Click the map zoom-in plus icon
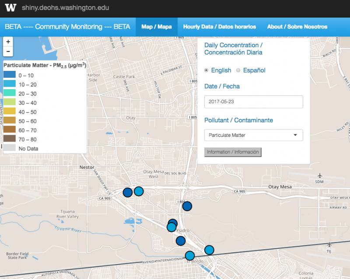Viewport: 350px width, 279px height. click(8, 41)
